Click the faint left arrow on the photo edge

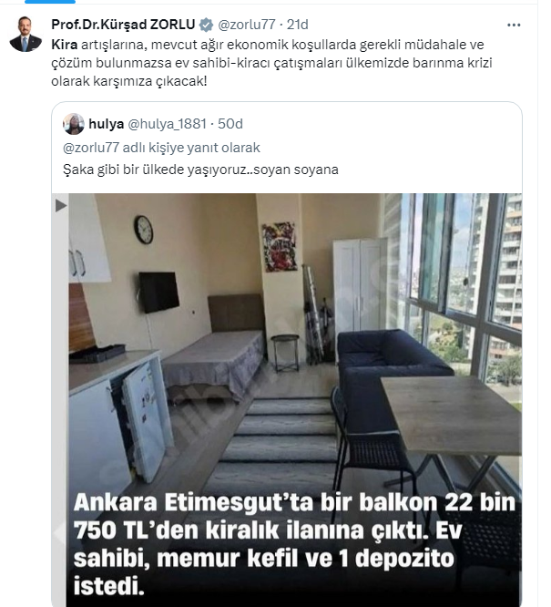tap(59, 533)
